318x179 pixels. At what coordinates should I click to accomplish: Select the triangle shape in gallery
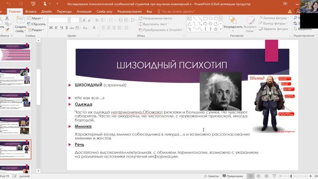(189, 24)
